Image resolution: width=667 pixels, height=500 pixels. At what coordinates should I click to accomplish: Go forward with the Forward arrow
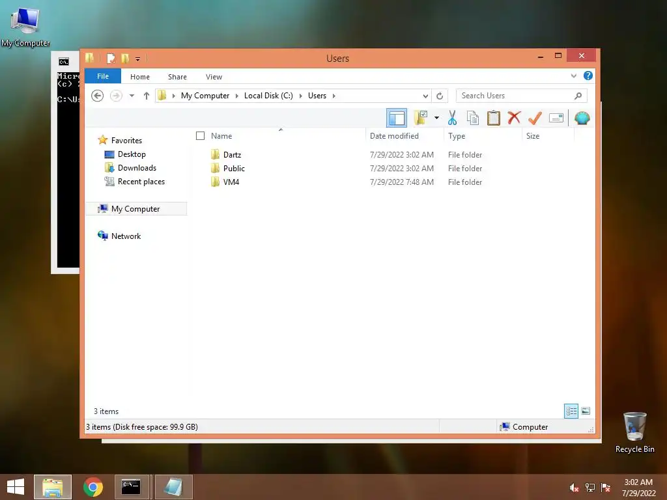click(x=116, y=96)
